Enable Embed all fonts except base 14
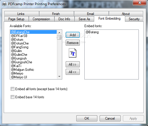Screen dimensions: 148x126 12,89
